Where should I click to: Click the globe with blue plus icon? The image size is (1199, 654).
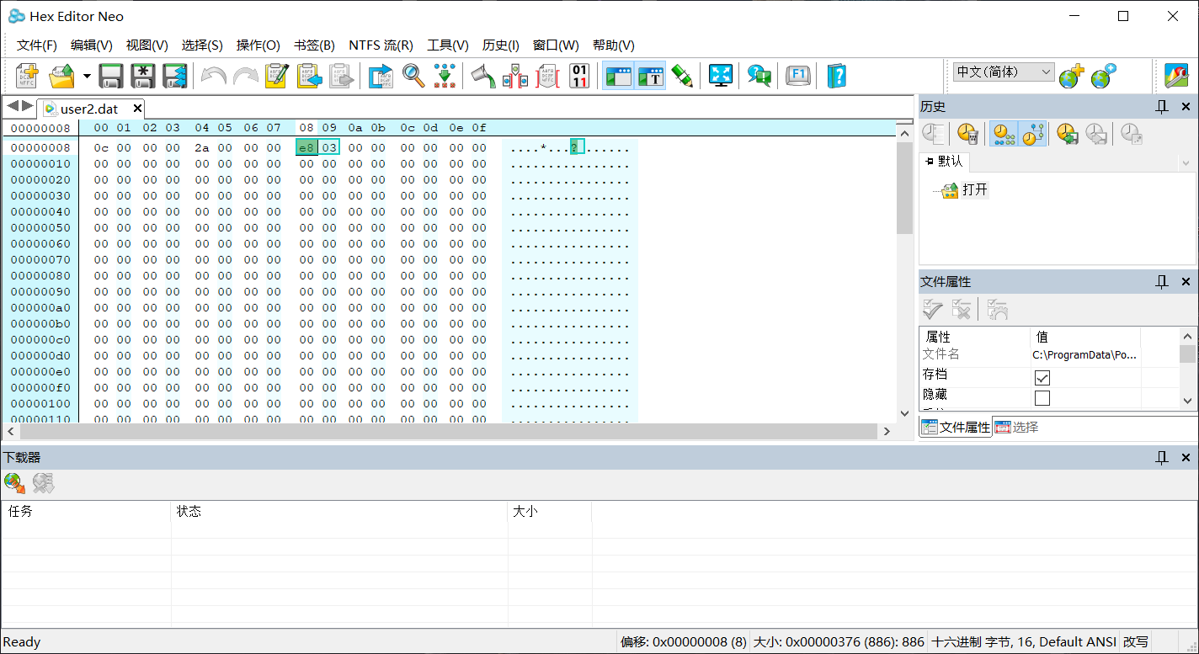[x=1103, y=77]
